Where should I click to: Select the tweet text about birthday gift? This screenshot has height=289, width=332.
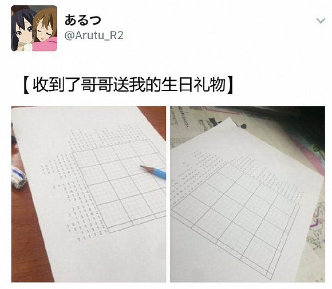coord(129,85)
